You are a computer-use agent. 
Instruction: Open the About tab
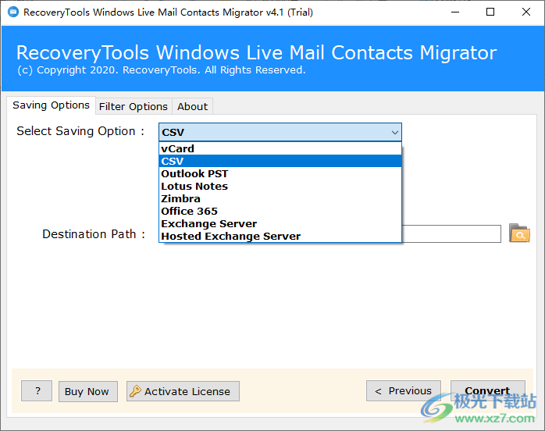pos(192,106)
